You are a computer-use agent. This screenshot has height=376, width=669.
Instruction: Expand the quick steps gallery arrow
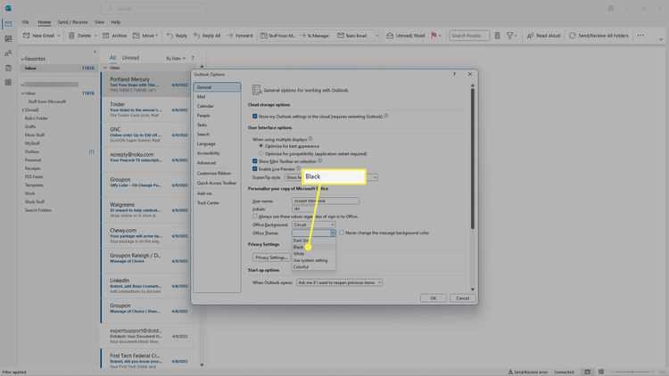tap(376, 36)
